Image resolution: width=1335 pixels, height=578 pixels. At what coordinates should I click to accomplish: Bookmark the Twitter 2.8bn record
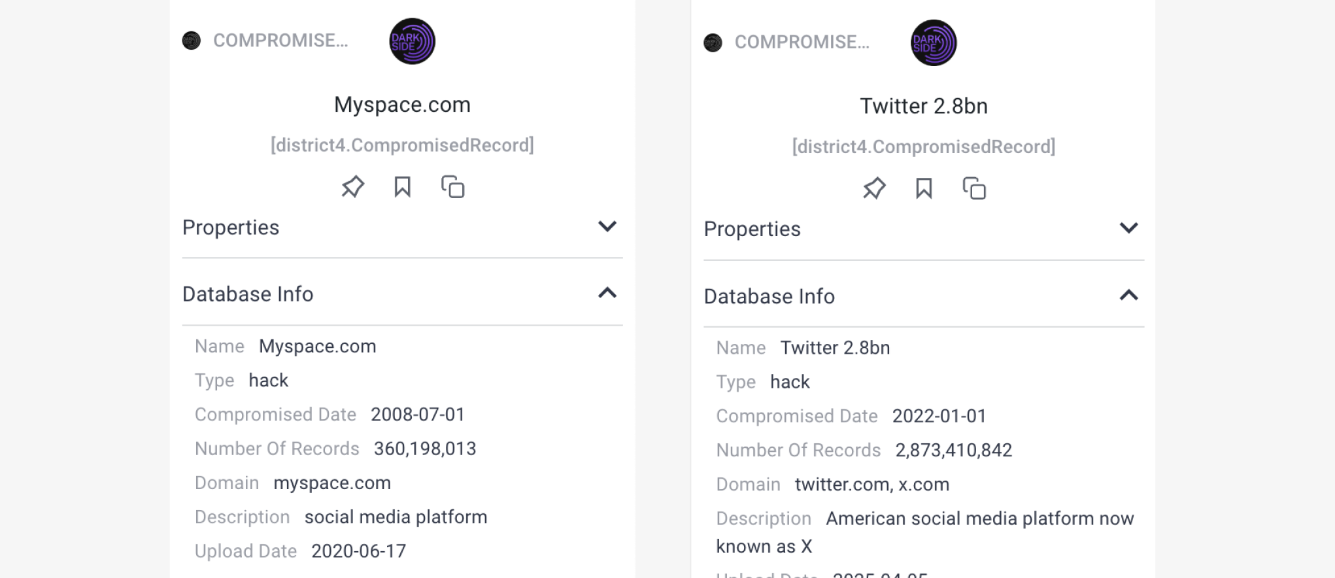924,188
